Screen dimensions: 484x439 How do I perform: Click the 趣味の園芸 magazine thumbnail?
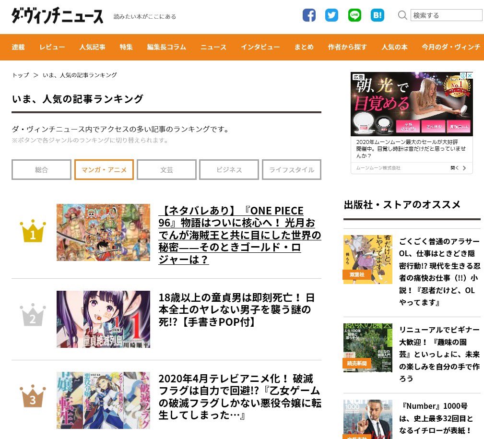367,348
